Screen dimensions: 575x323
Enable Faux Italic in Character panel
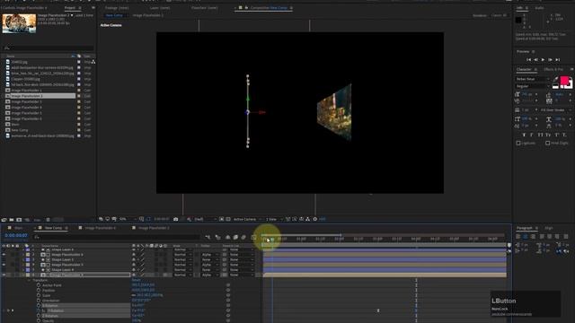pyautogui.click(x=532, y=135)
